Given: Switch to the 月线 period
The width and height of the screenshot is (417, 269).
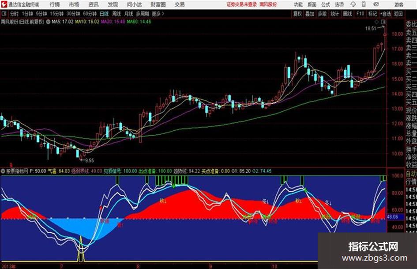Looking at the screenshot, I should 128,14.
